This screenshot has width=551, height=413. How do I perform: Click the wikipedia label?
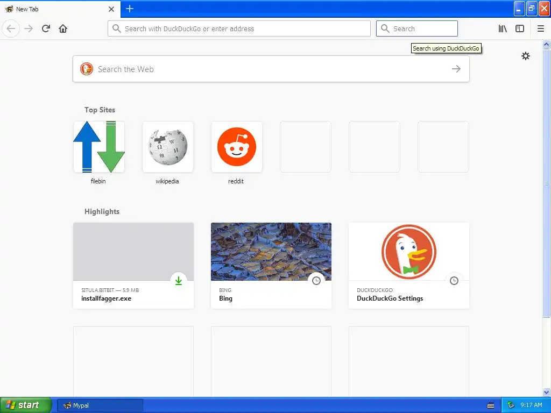167,181
